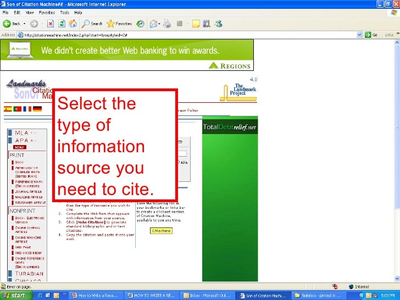
Task: Open the Edit menu
Action: click(x=17, y=13)
